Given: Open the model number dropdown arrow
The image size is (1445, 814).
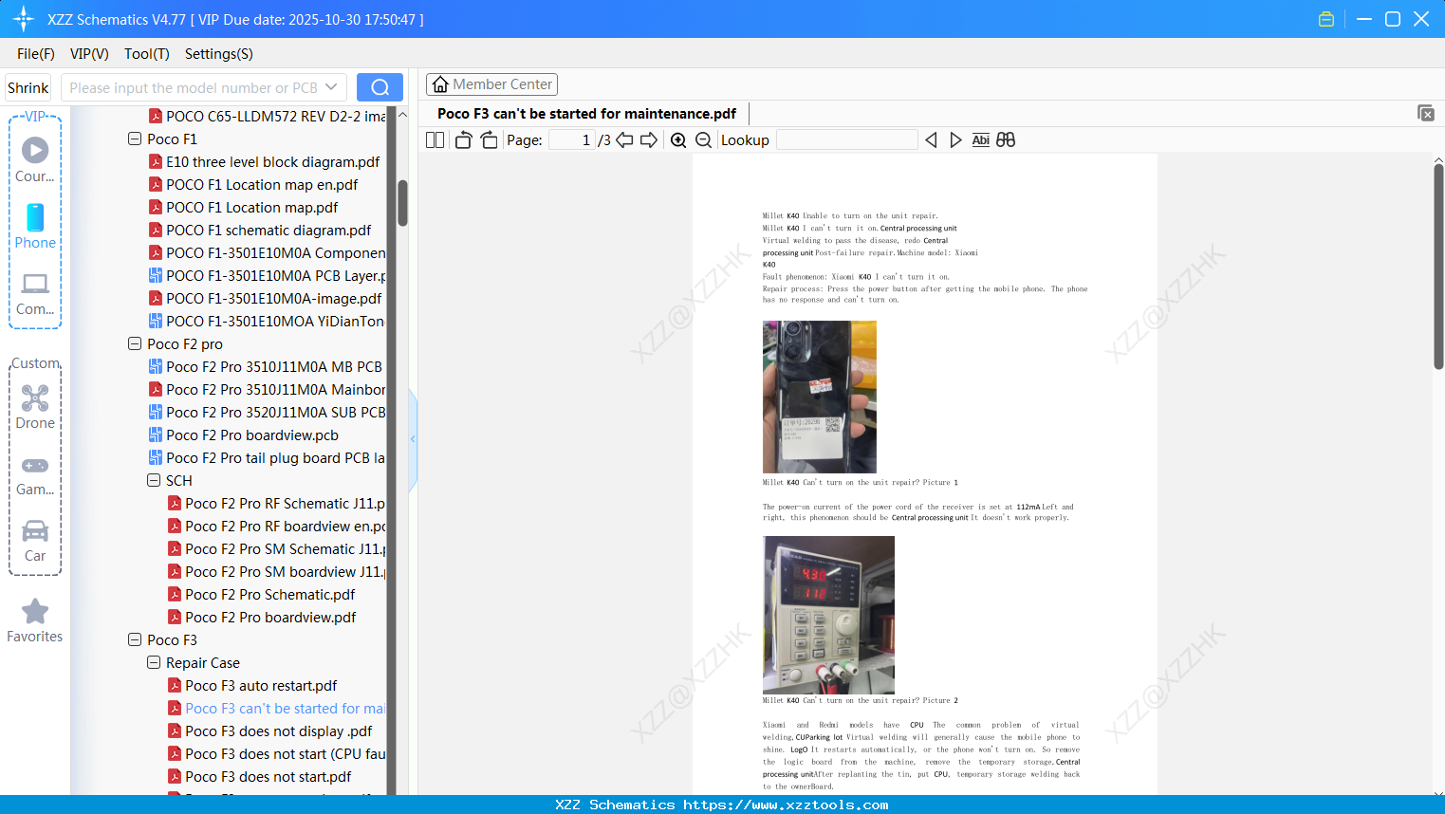Looking at the screenshot, I should pyautogui.click(x=331, y=87).
